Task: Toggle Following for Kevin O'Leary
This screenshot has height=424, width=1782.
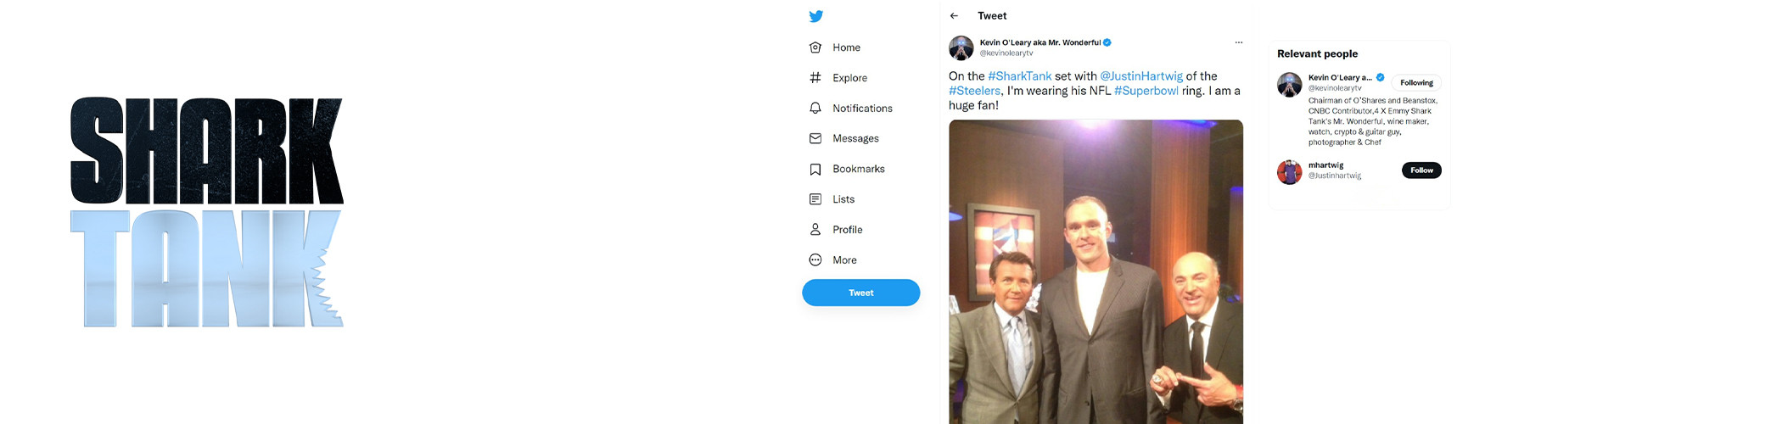Action: tap(1416, 83)
